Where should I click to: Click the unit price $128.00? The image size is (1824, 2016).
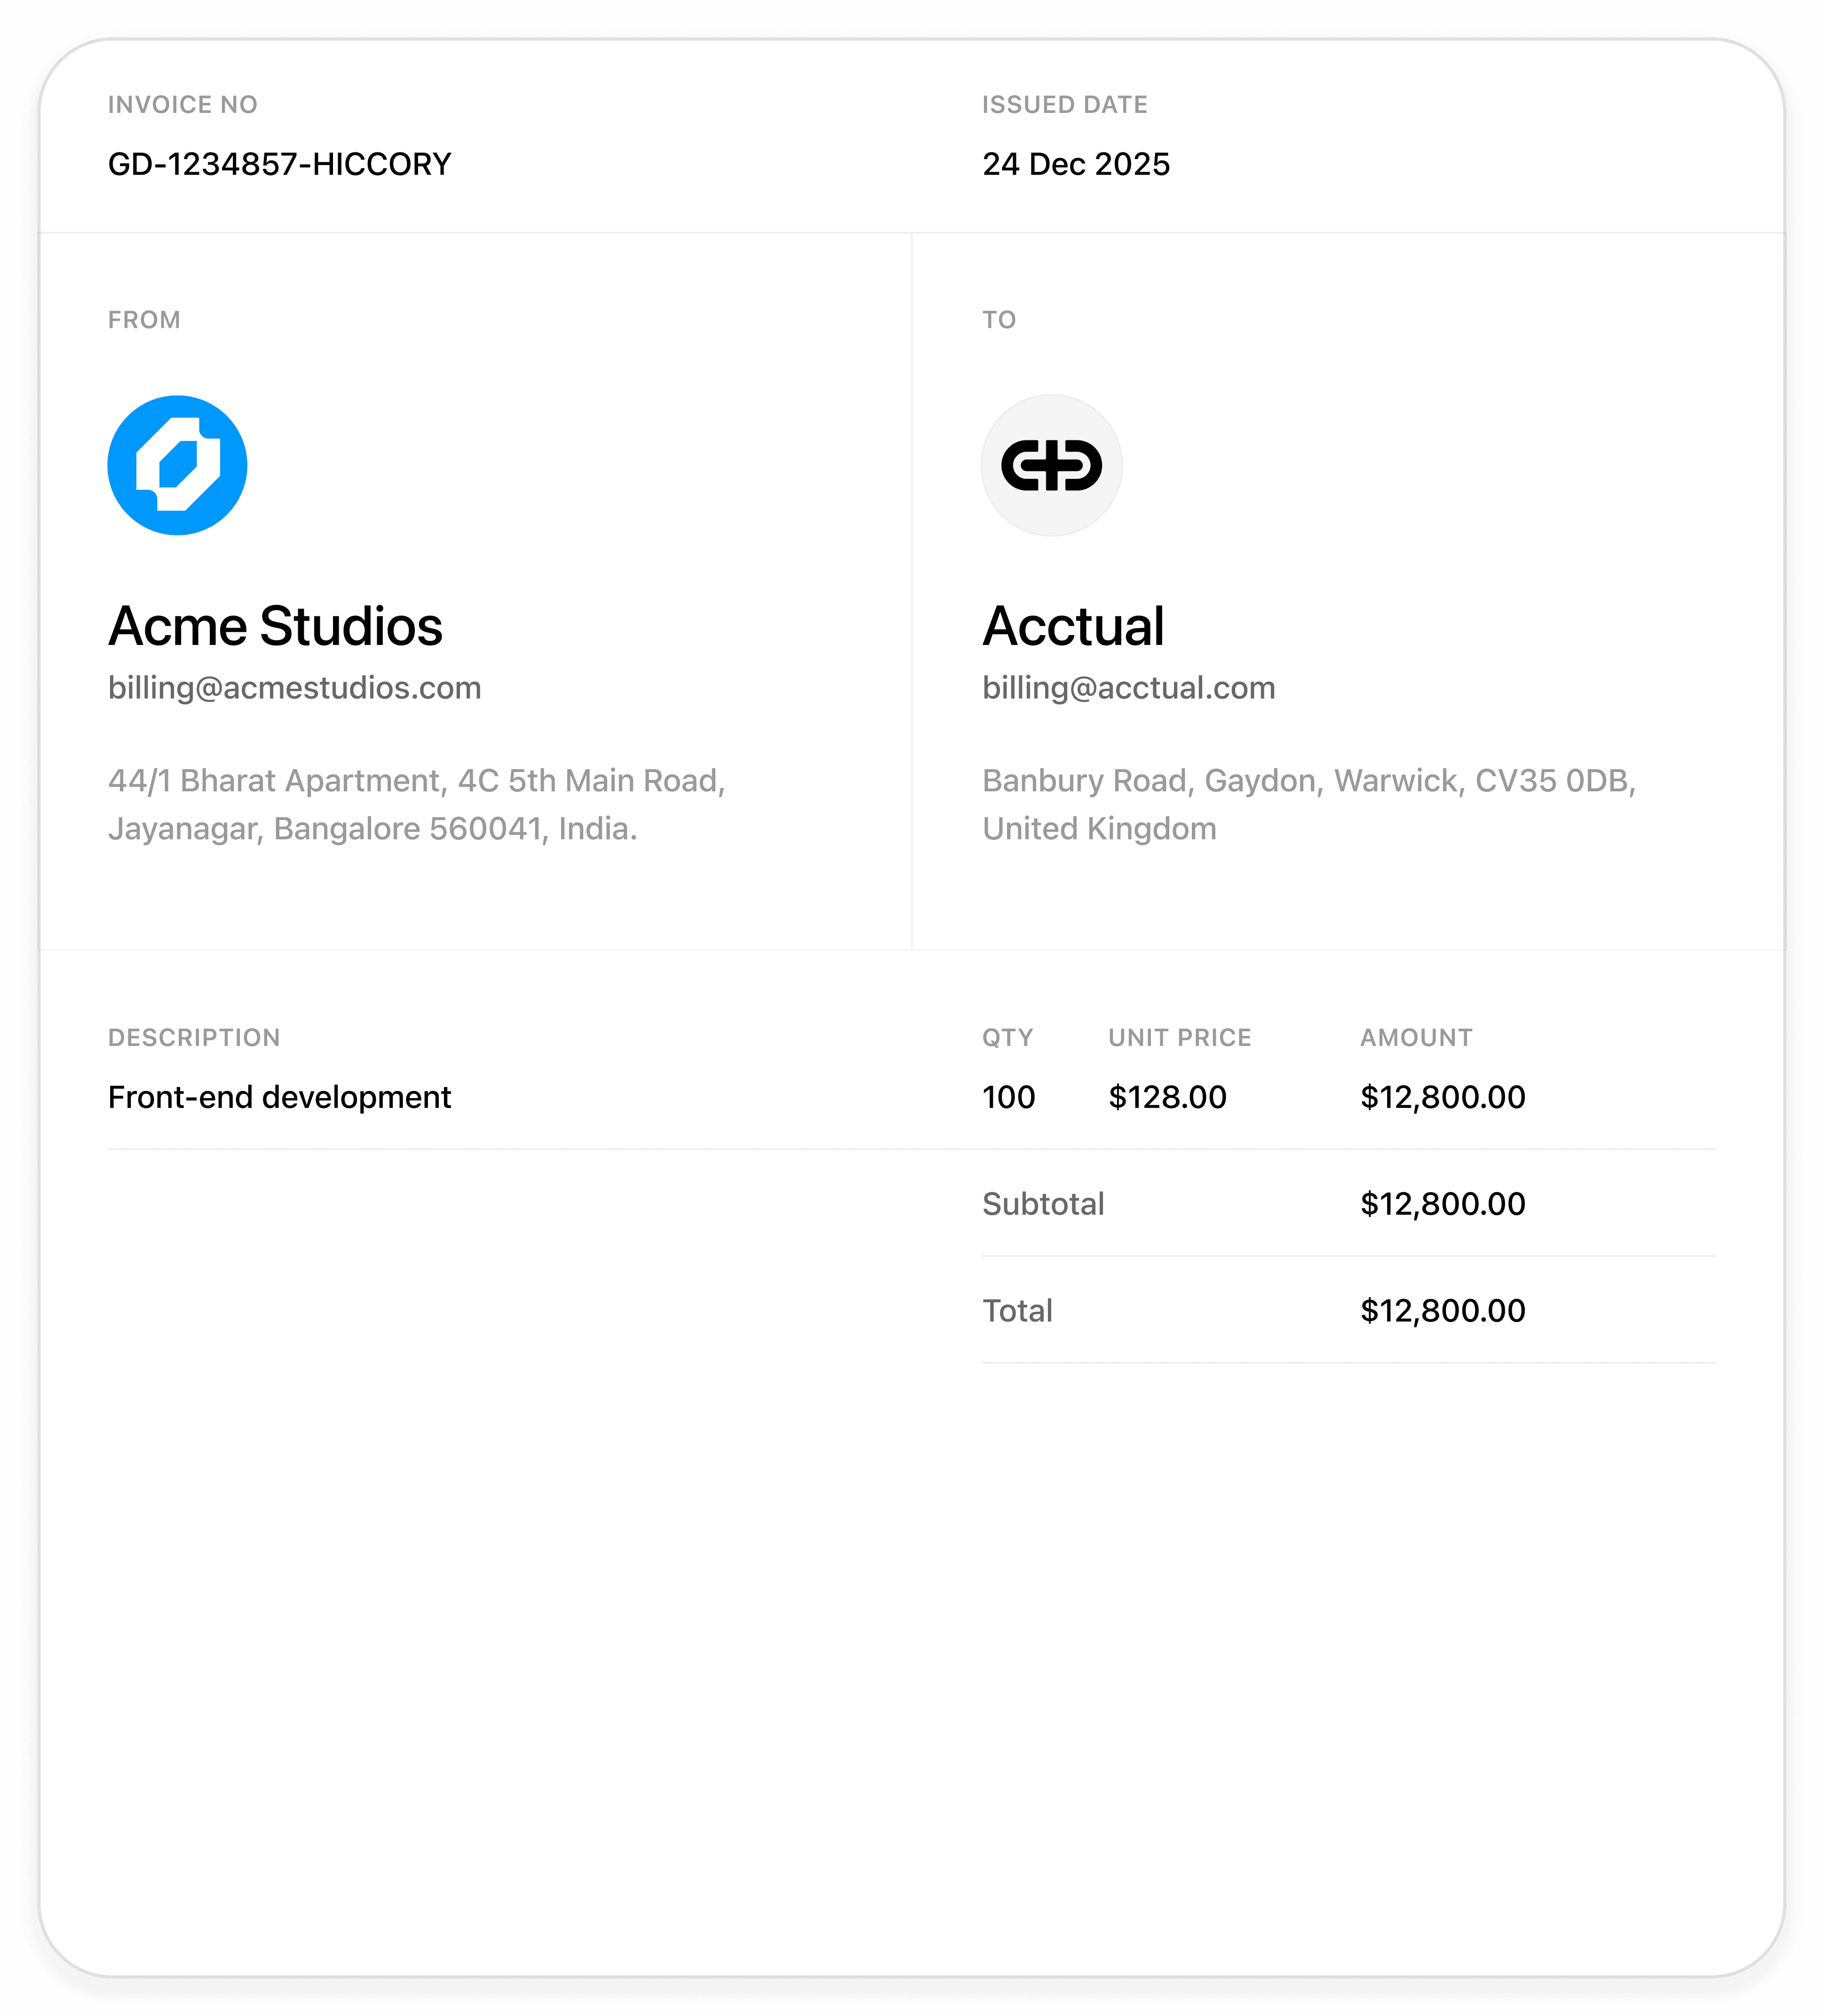pos(1166,1097)
